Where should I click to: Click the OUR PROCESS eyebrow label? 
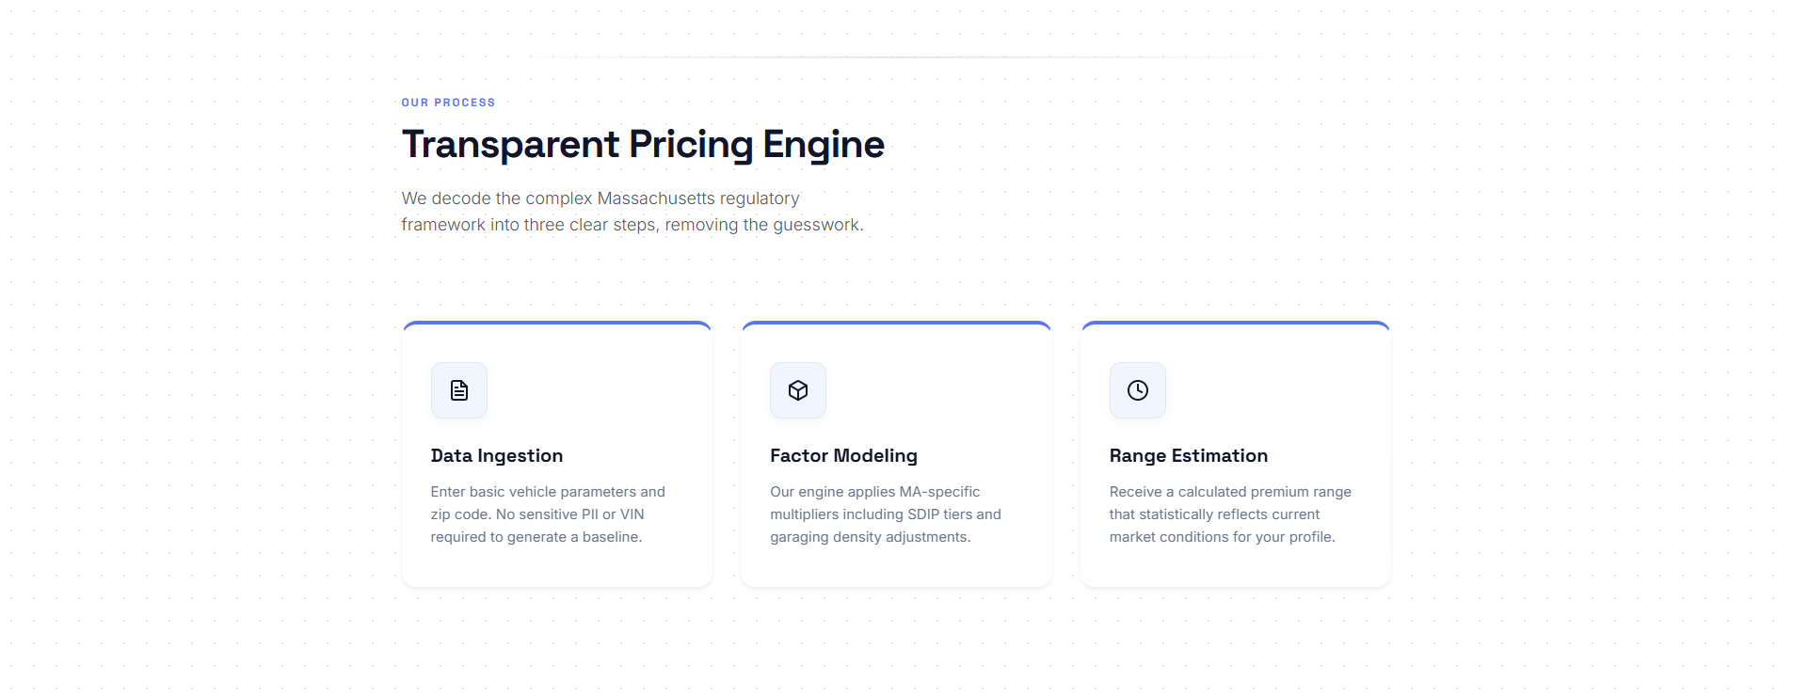click(448, 102)
